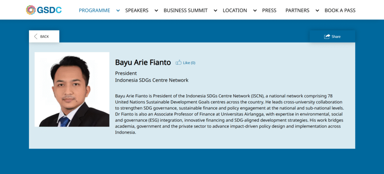Expand the BUSINESS SUMMIT dropdown chevron
Screen dimensions: 384x174
pos(215,10)
